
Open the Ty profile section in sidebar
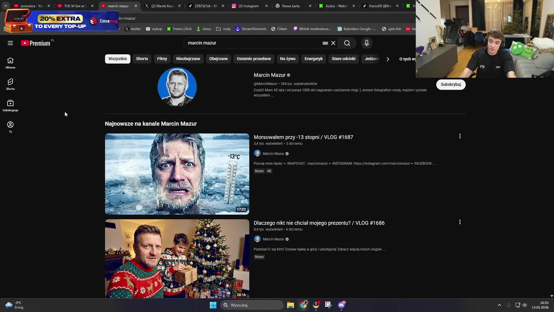click(10, 127)
